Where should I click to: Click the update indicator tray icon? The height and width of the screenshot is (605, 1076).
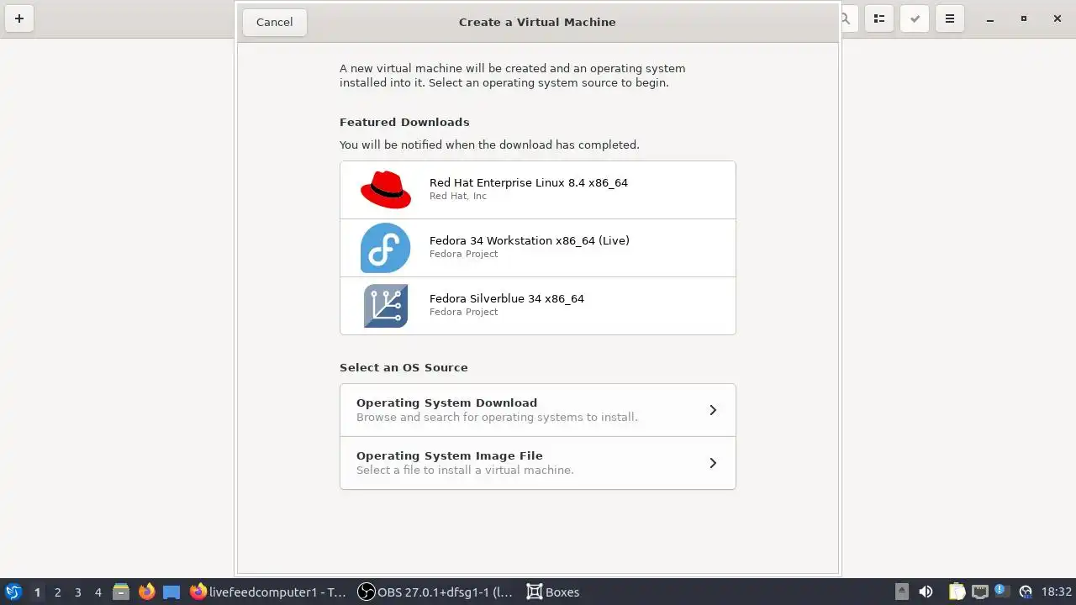point(1025,592)
